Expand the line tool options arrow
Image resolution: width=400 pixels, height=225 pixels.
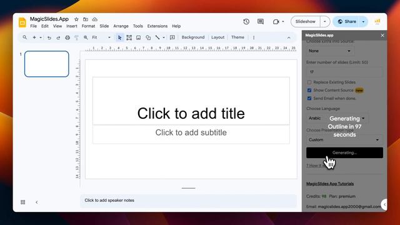(x=164, y=37)
